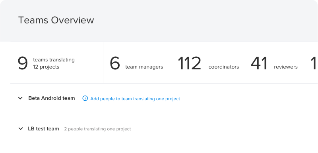Expand the LB test team chevron
The height and width of the screenshot is (153, 318).
tap(21, 129)
